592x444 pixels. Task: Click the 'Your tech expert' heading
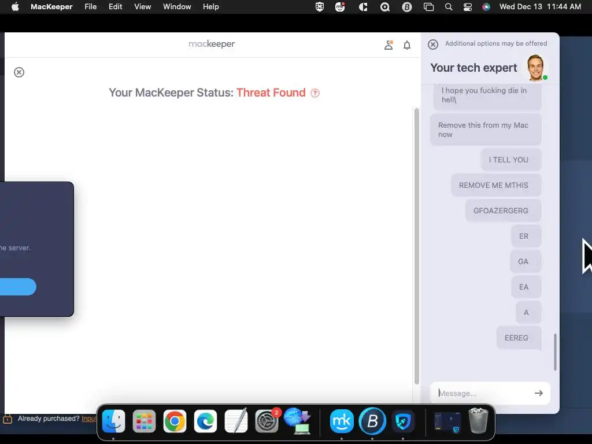point(473,68)
